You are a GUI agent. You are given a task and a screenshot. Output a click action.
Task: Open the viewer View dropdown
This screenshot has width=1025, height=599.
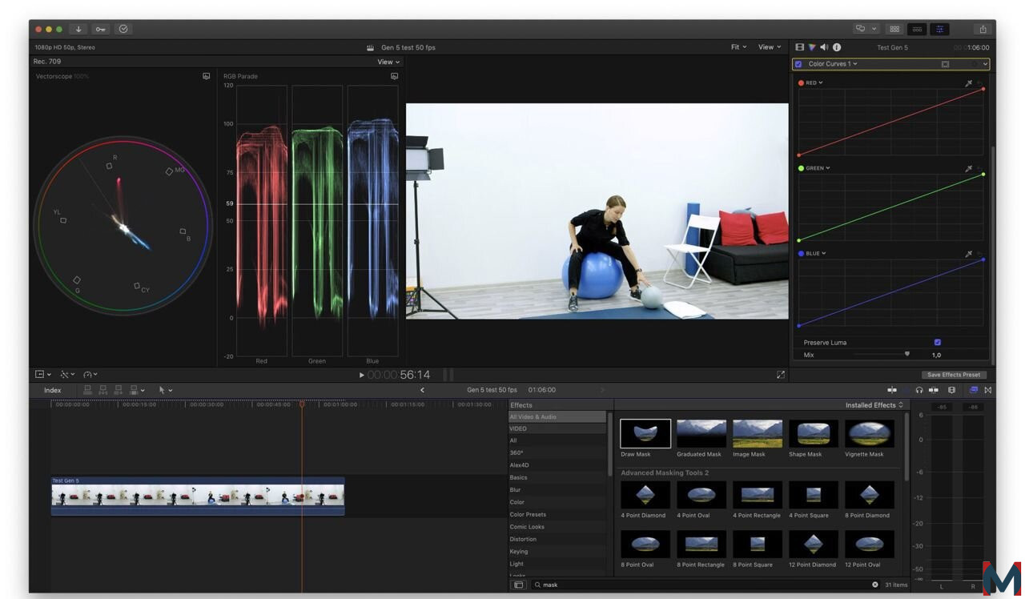point(770,47)
